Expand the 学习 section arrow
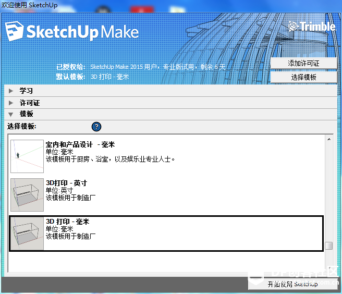Screen dimensions: 342x294 (11, 91)
